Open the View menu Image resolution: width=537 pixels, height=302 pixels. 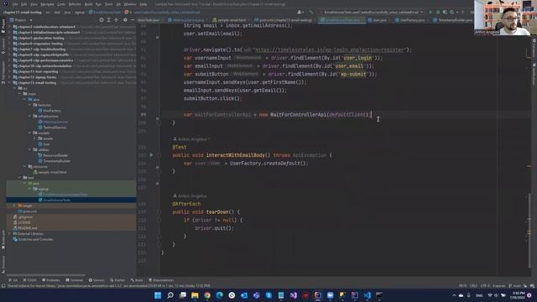coord(34,4)
